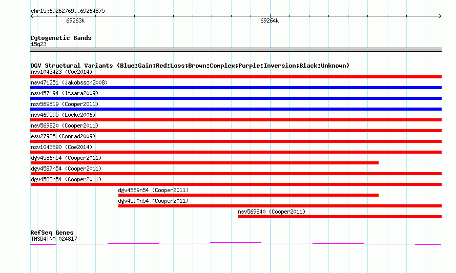Click the dgv4589n54 (Cooper2011) label

153,190
